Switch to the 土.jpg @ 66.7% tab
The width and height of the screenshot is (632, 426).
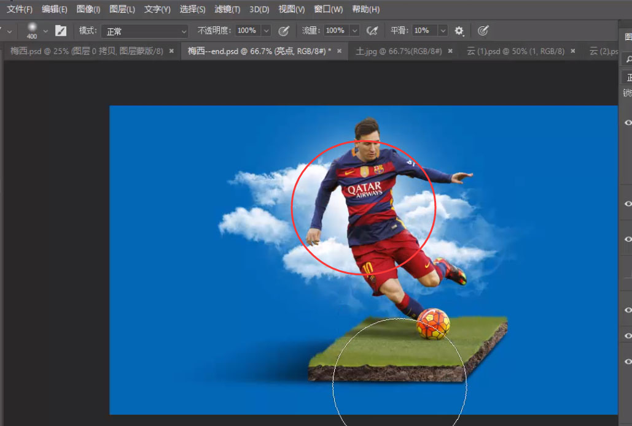click(x=399, y=51)
